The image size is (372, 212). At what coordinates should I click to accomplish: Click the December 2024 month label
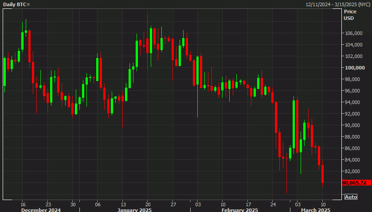pyautogui.click(x=41, y=210)
